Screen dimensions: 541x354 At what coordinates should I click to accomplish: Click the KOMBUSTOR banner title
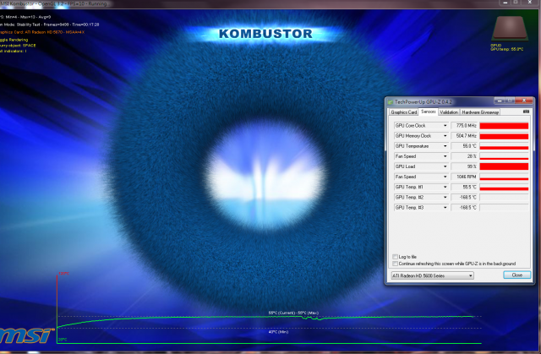point(265,34)
